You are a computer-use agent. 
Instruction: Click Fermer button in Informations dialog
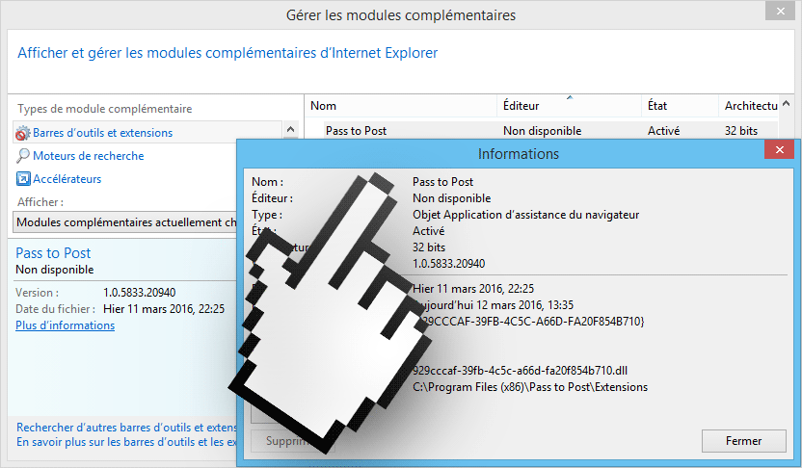coord(744,441)
